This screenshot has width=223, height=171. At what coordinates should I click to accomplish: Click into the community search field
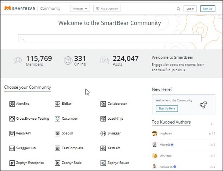pyautogui.click(x=110, y=38)
